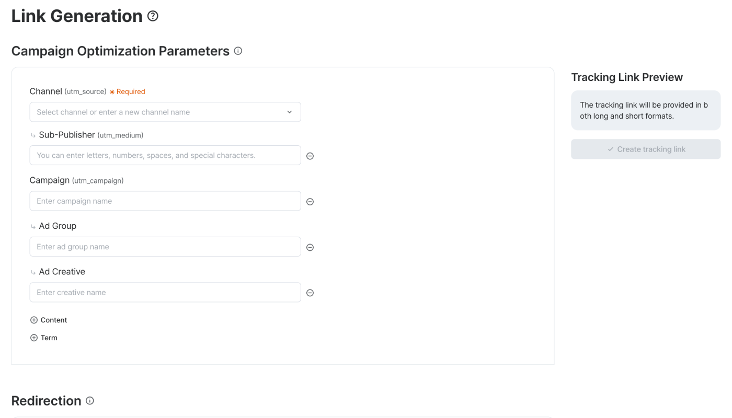Focus the Enter campaign name field

point(165,201)
